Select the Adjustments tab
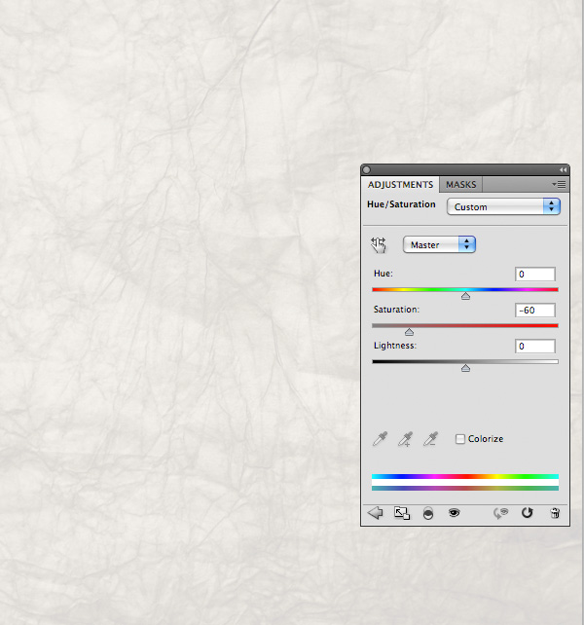This screenshot has height=625, width=584. tap(400, 184)
